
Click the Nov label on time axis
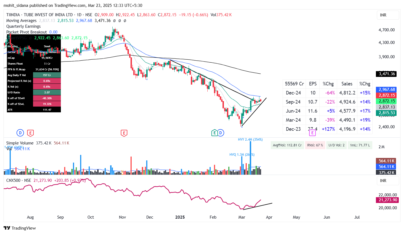pyautogui.click(x=122, y=217)
